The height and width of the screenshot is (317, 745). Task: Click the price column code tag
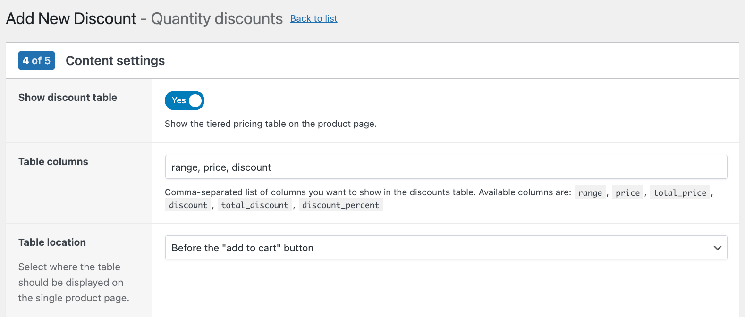(628, 192)
